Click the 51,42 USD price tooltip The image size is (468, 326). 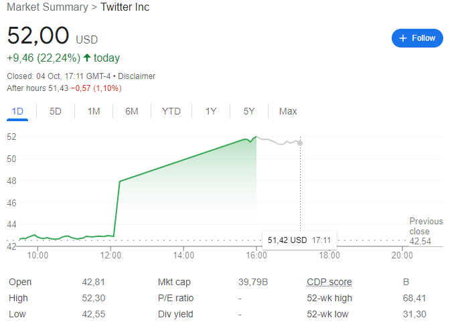pyautogui.click(x=299, y=239)
